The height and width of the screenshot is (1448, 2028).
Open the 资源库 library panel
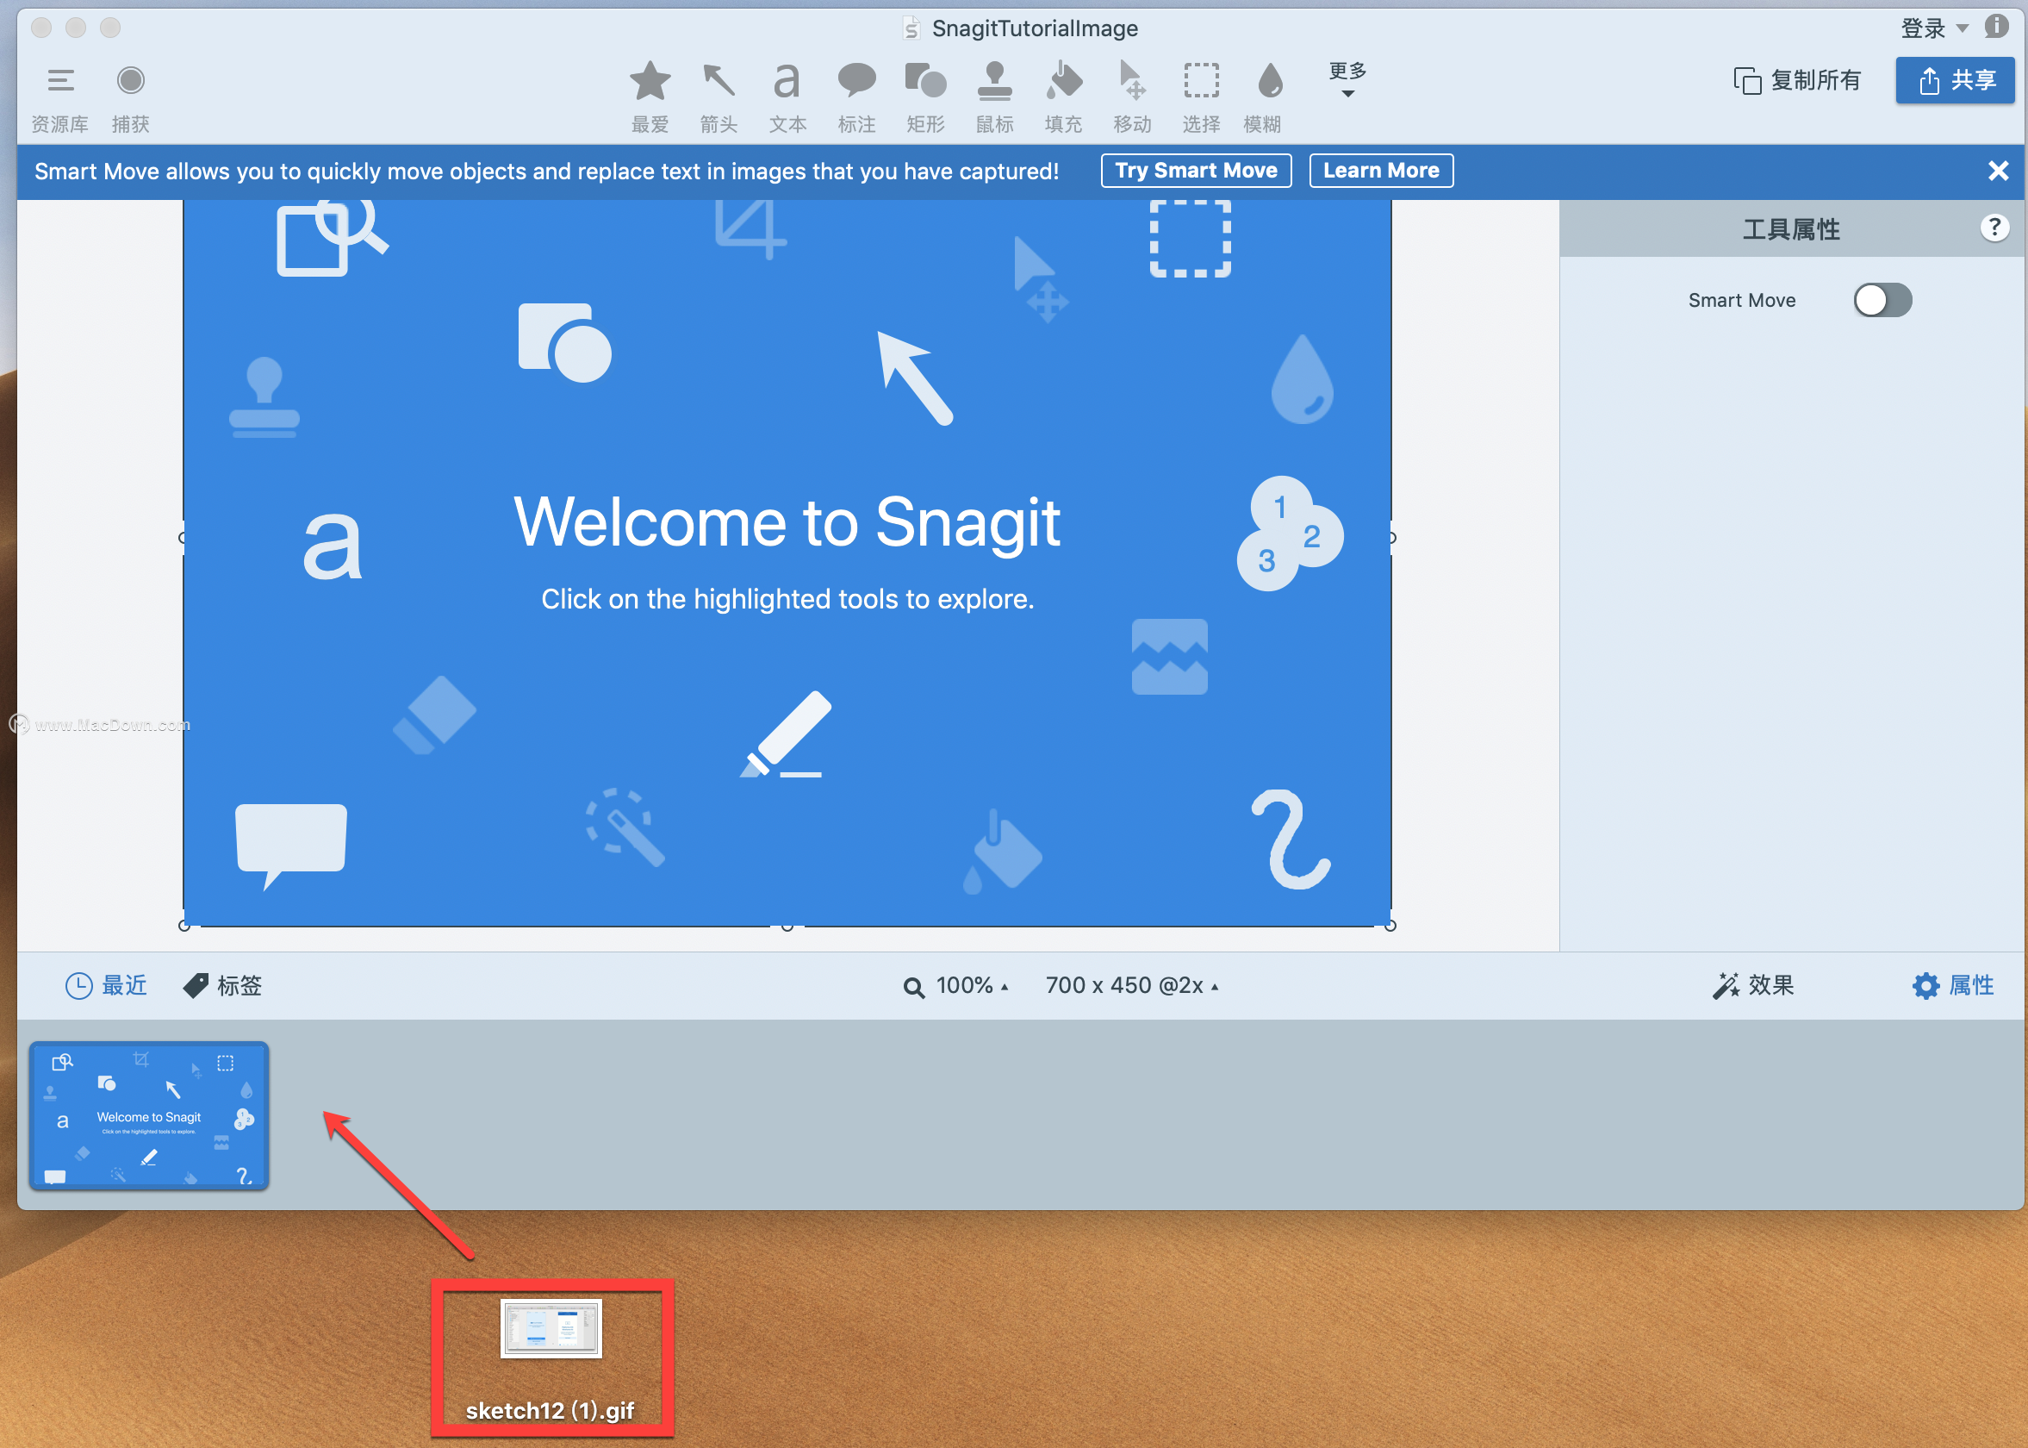pyautogui.click(x=59, y=98)
